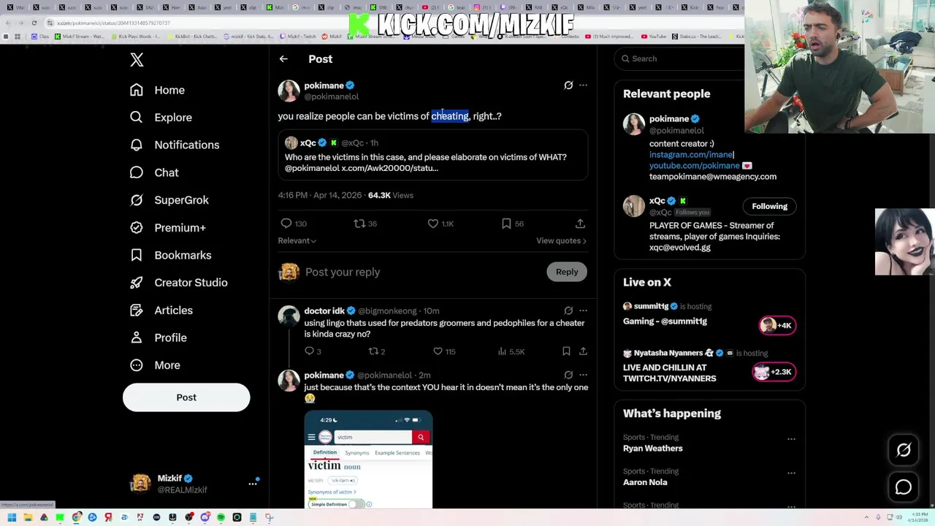The image size is (935, 526).
Task: Click the floating chat messages button
Action: pos(904,487)
